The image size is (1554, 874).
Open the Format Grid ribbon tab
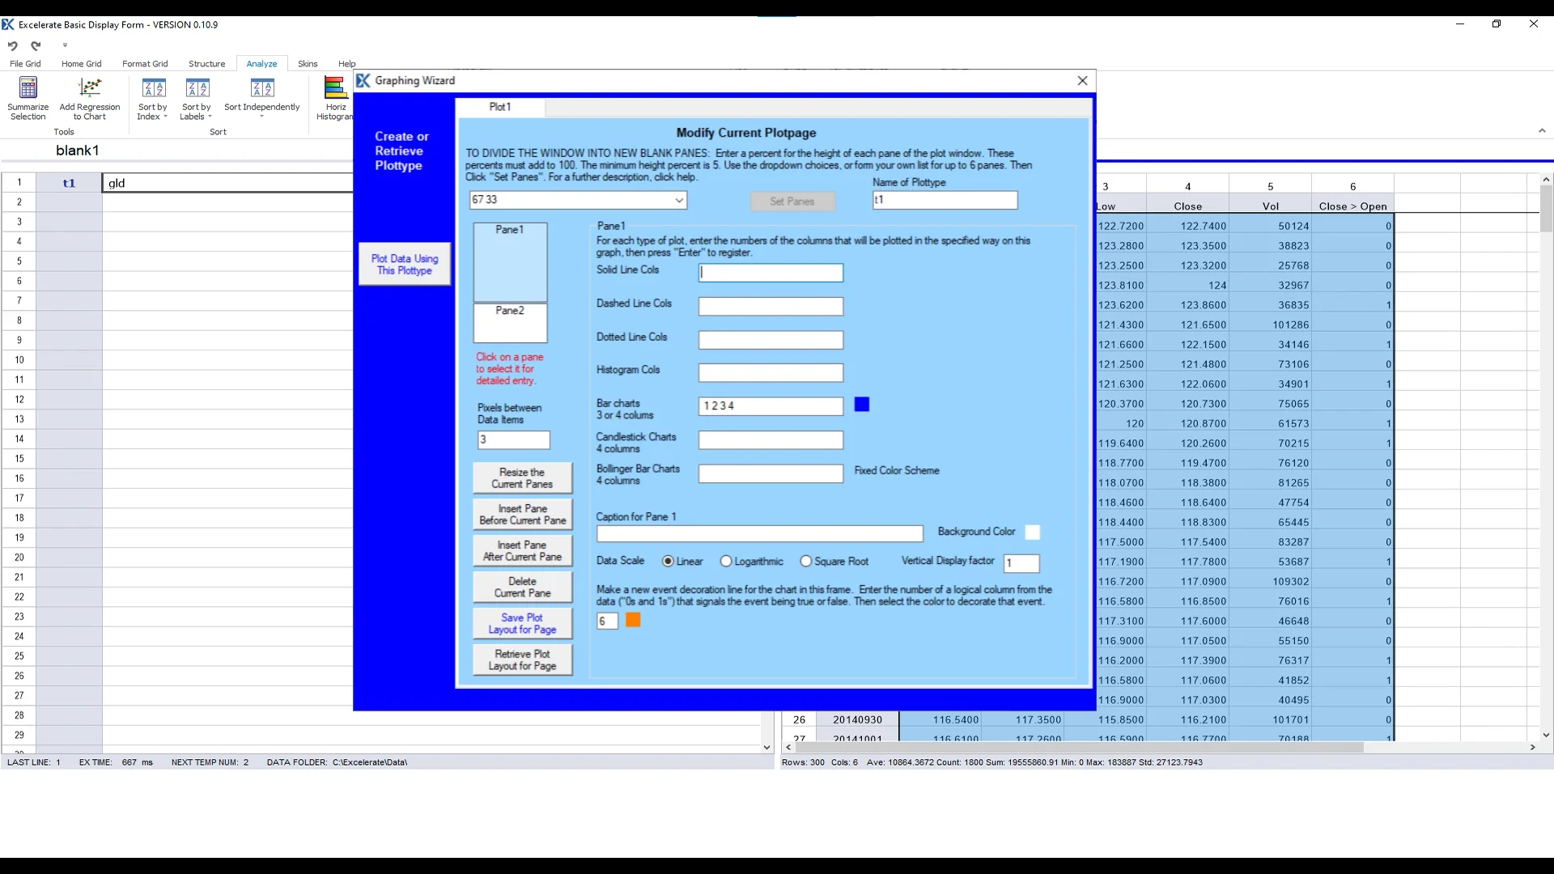pyautogui.click(x=145, y=64)
